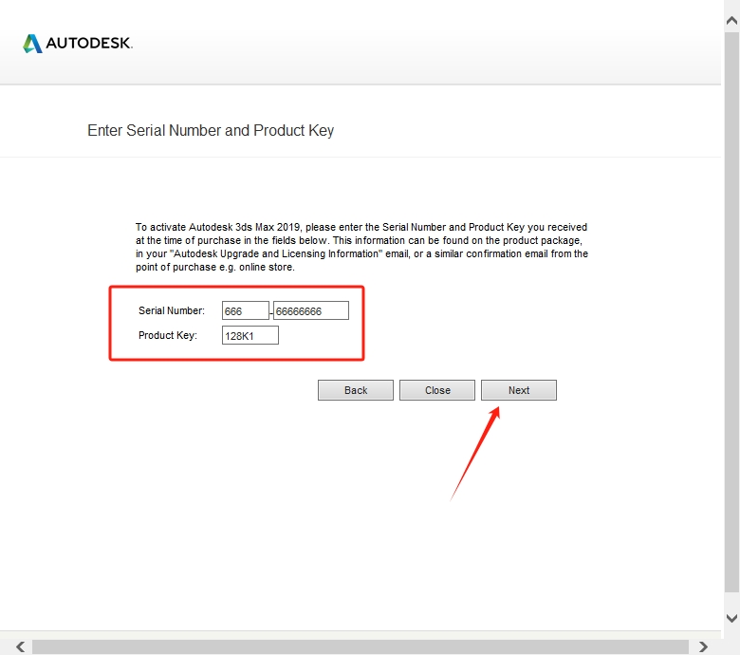This screenshot has width=740, height=655.
Task: Click the "Product Key:" label
Action: [167, 335]
